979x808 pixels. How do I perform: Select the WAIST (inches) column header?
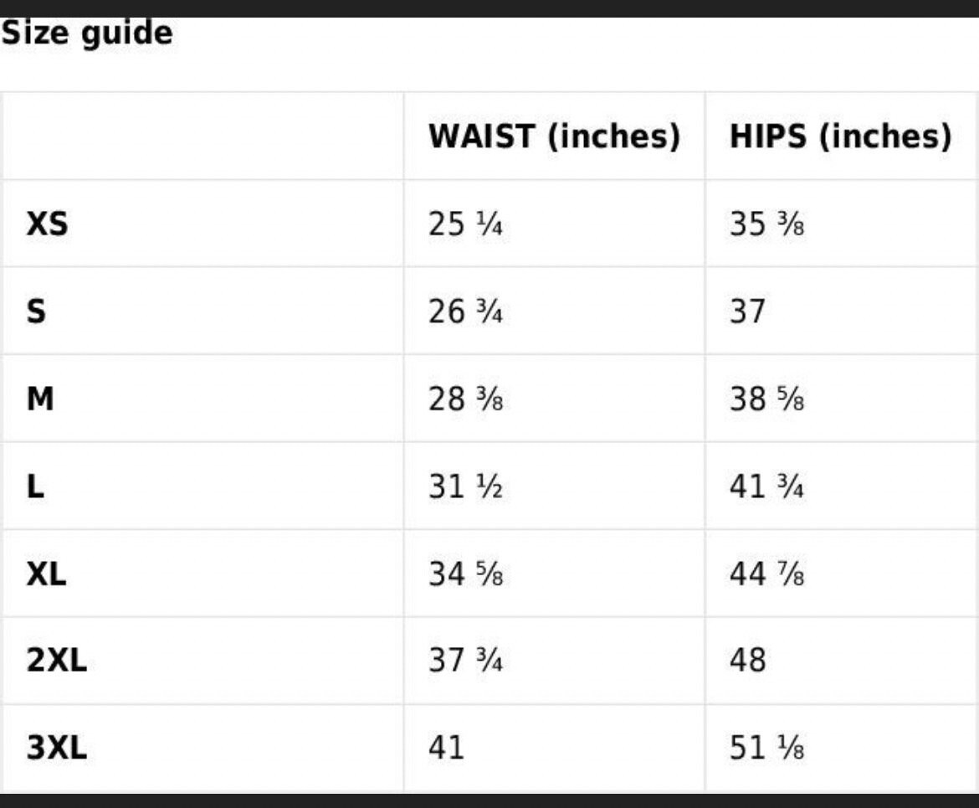[x=555, y=136]
